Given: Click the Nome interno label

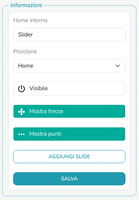Looking at the screenshot, I should coord(30,20).
